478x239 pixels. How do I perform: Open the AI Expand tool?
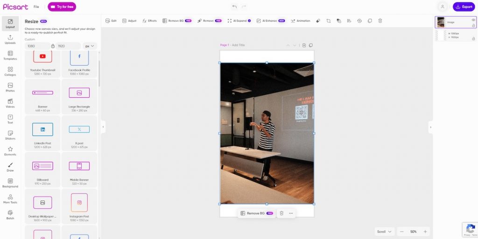239,20
